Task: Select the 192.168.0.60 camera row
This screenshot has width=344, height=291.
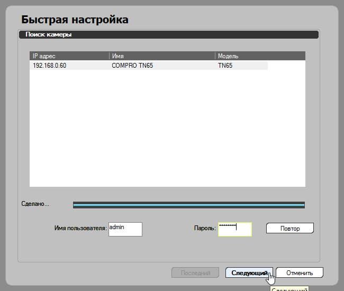Action: click(x=149, y=66)
